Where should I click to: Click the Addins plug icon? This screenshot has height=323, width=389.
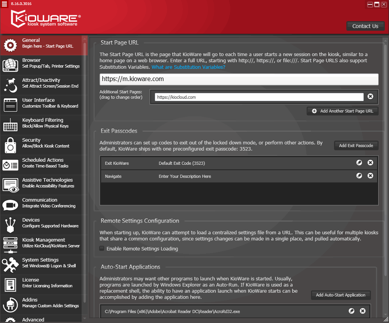click(10, 305)
